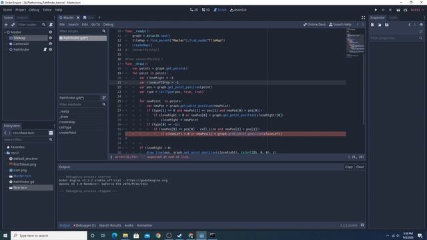Image resolution: width=427 pixels, height=240 pixels.
Task: Switch to the Node dock tab
Action: [393, 17]
